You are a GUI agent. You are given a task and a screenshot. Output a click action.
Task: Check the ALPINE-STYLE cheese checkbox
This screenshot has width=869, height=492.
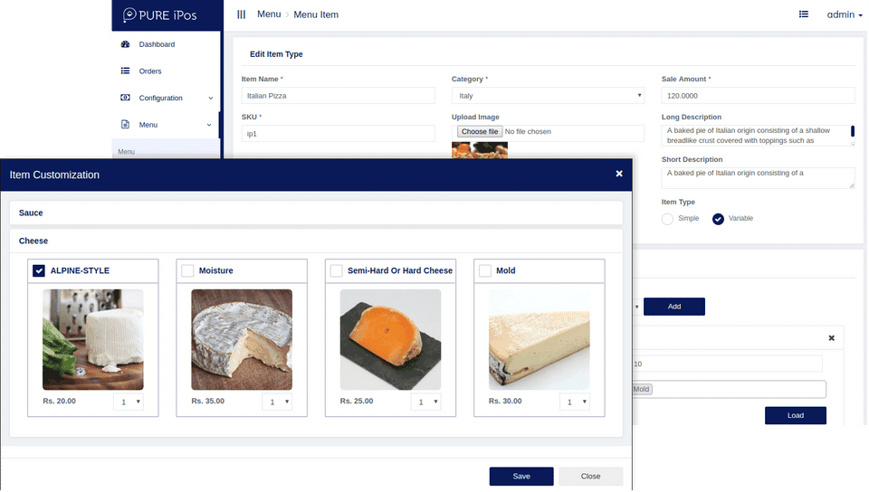point(39,270)
